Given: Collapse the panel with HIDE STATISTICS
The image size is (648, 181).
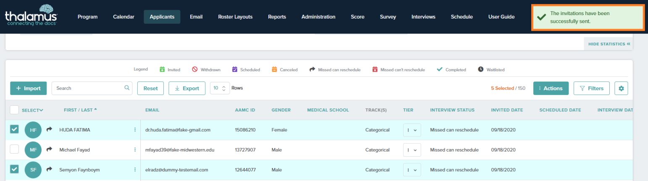Looking at the screenshot, I should tap(609, 44).
